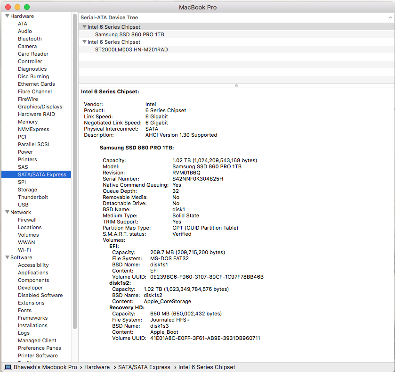Select ATA in the sidebar

point(23,24)
